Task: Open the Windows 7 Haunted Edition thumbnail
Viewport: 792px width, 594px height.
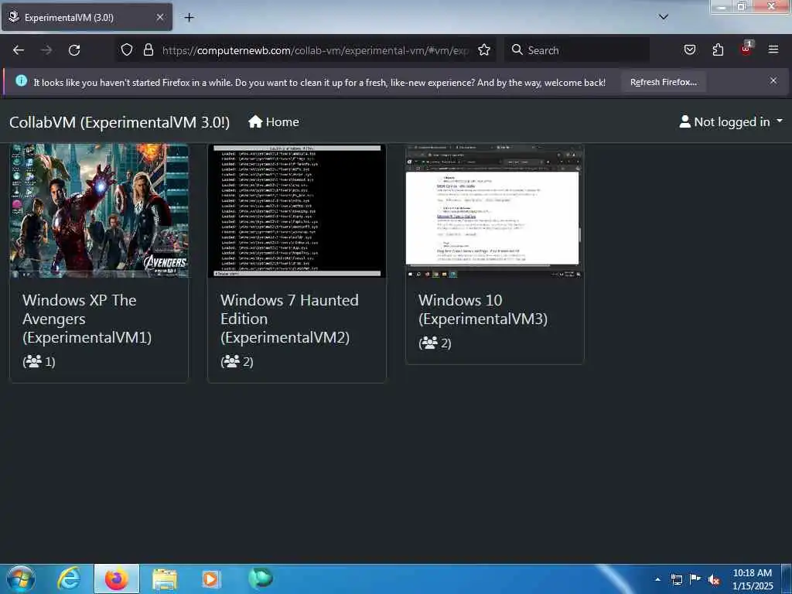Action: (297, 210)
